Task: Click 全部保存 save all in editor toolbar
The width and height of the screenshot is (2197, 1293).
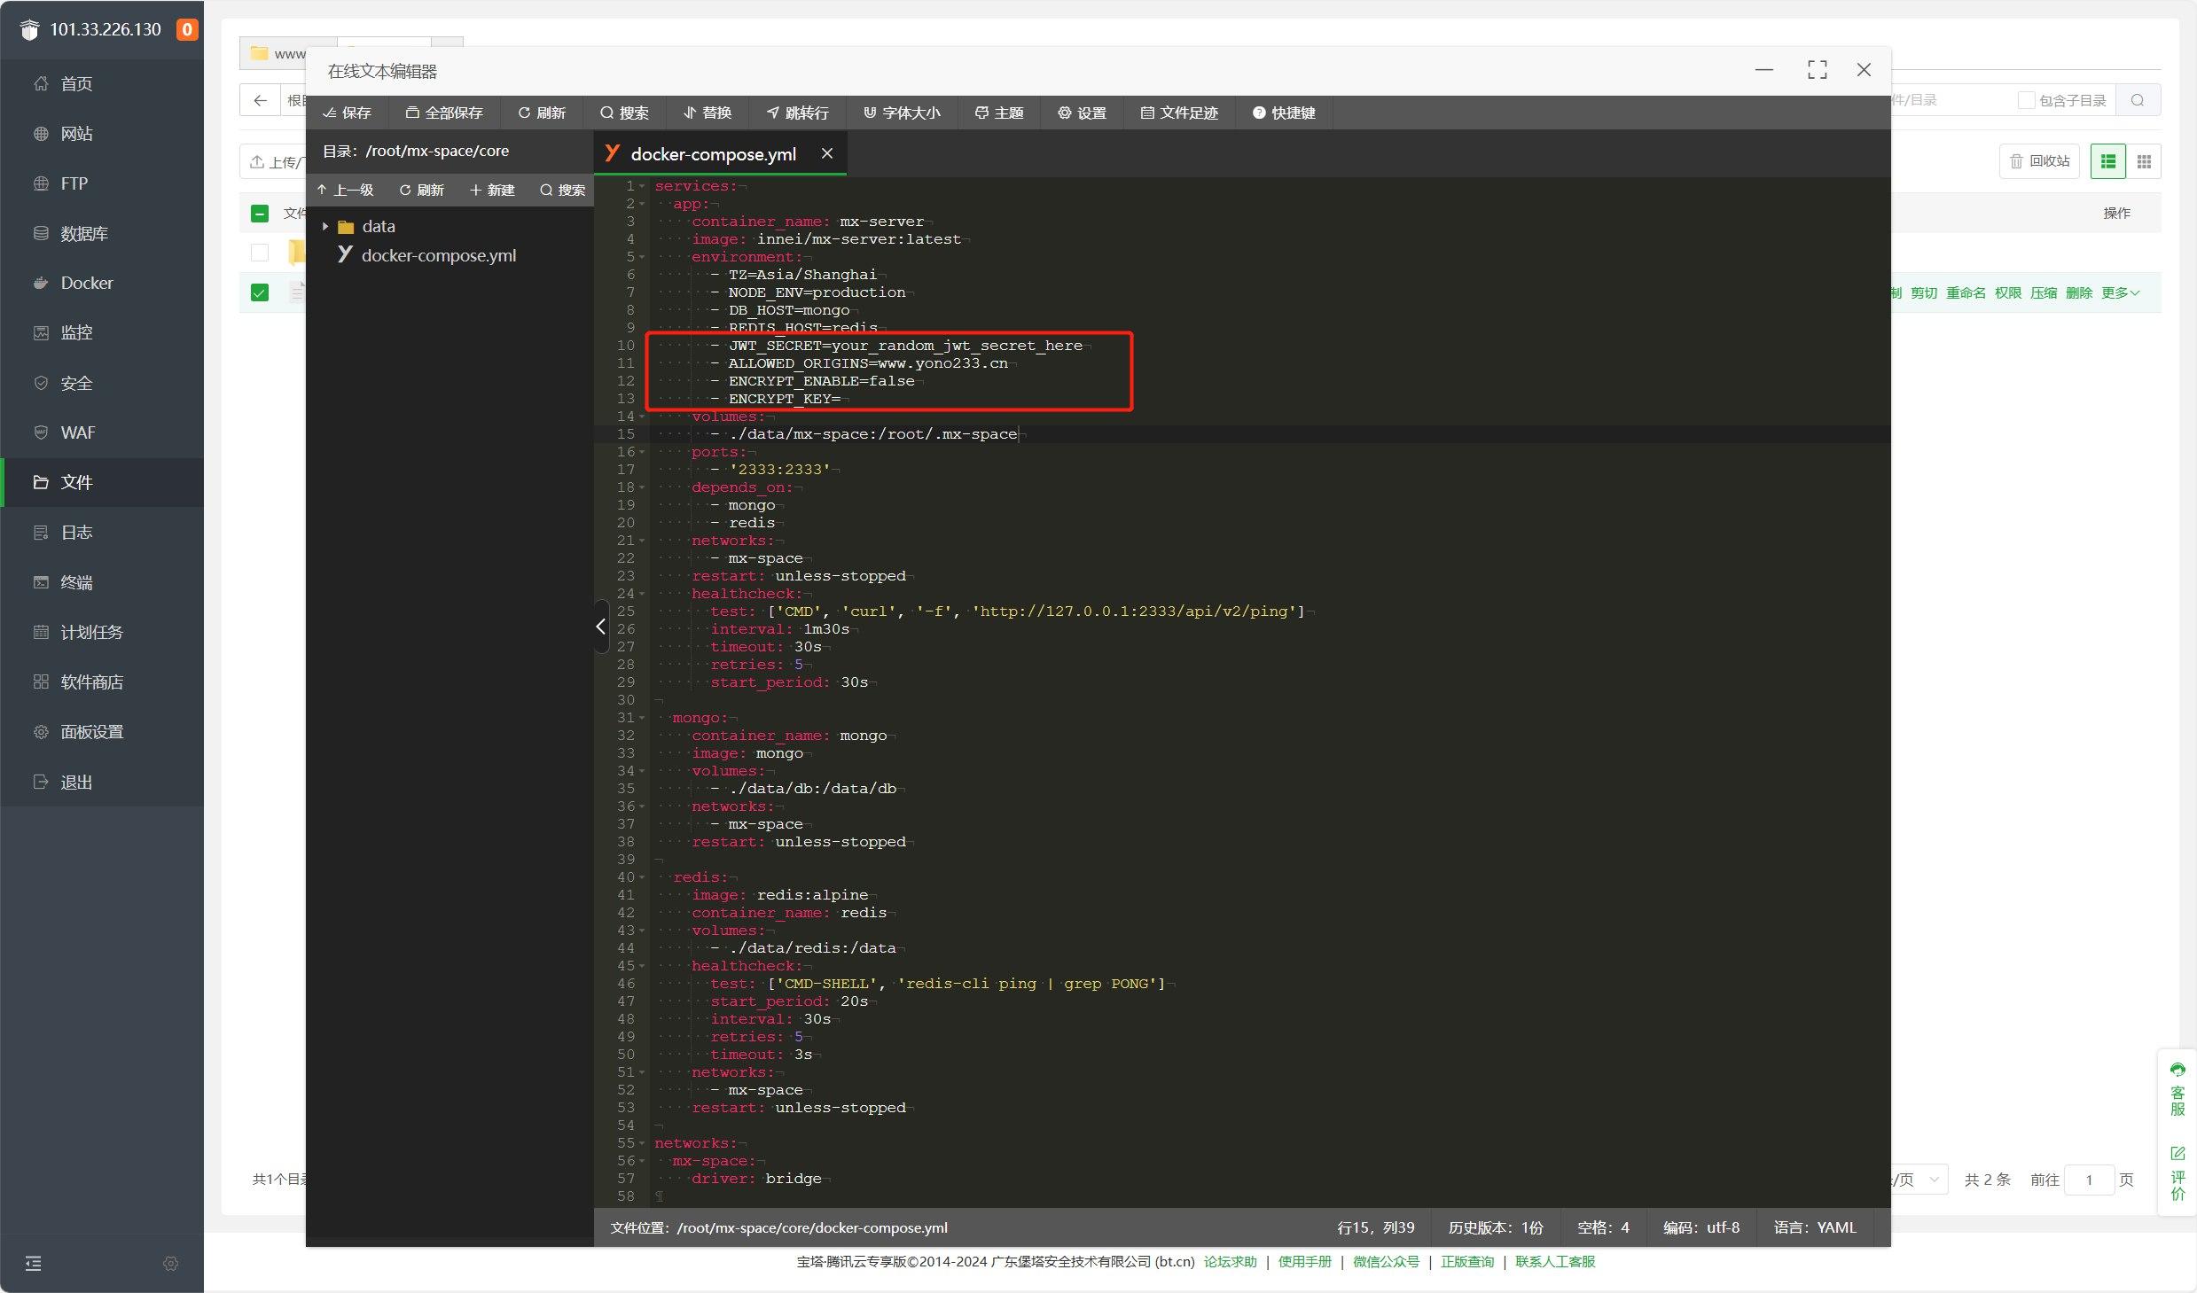Action: click(444, 113)
